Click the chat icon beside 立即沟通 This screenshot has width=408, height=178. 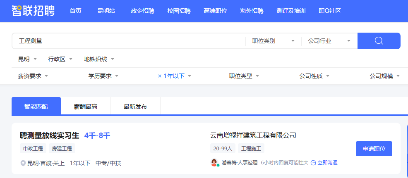(313, 163)
